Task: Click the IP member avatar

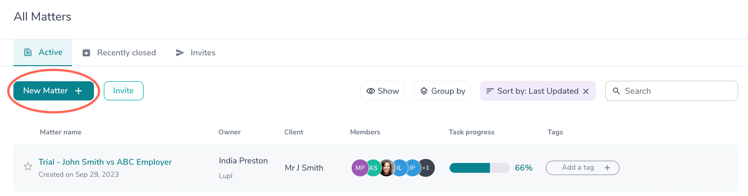Action: coord(412,168)
